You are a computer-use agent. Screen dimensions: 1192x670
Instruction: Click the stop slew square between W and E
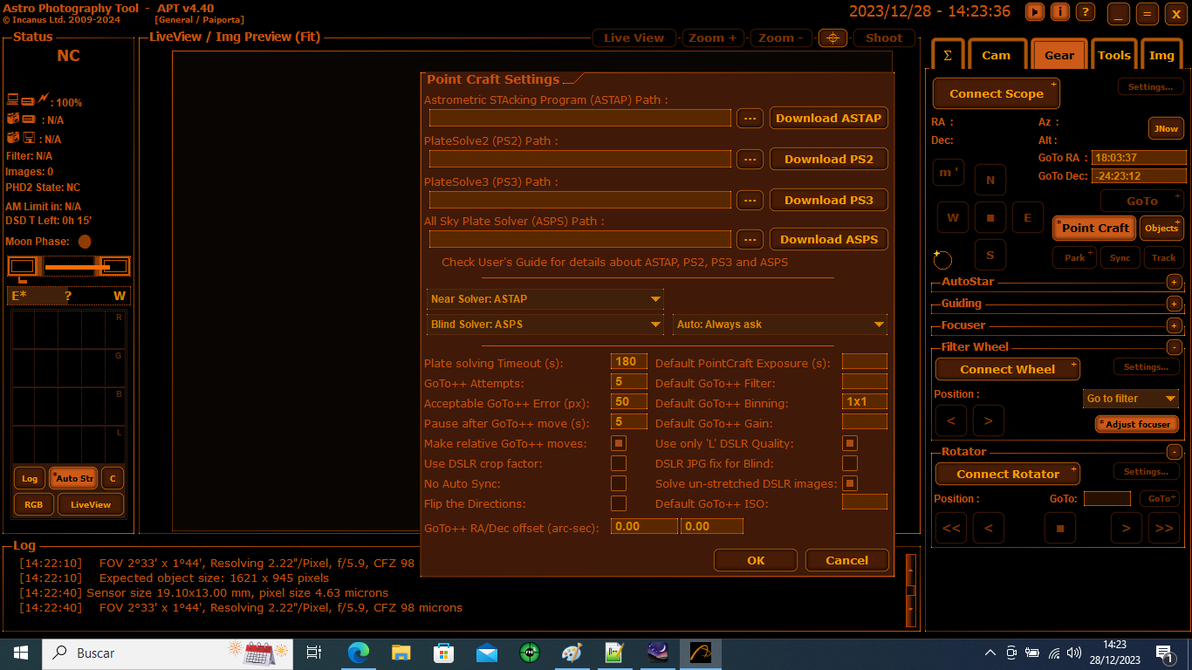tap(990, 217)
